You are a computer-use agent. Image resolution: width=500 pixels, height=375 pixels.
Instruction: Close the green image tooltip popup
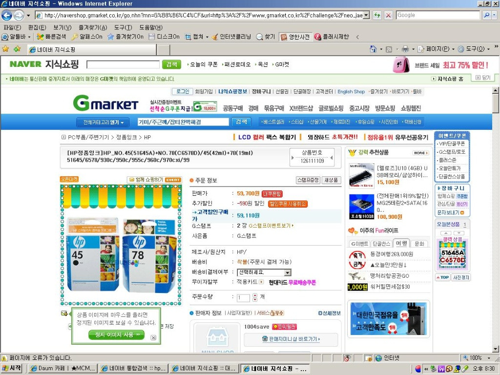point(153,337)
